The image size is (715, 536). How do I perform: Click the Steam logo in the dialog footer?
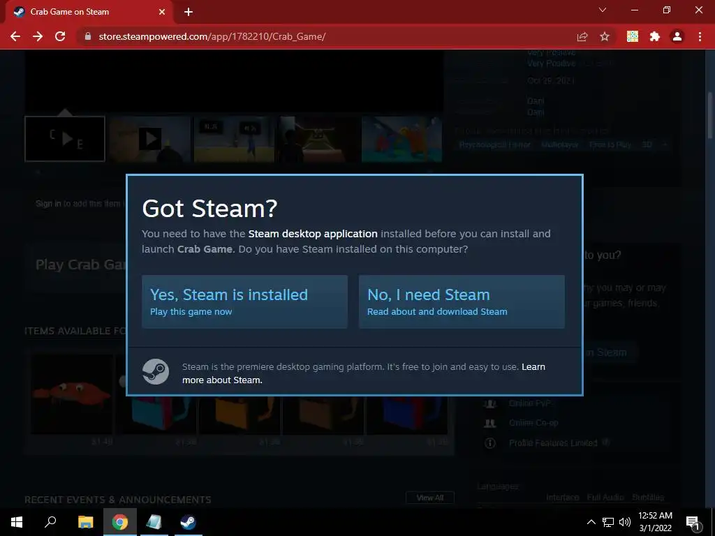tap(156, 371)
